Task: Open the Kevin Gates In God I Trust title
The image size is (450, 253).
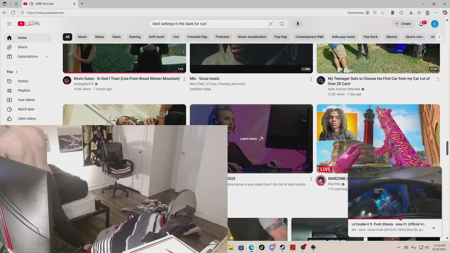Action: point(127,79)
